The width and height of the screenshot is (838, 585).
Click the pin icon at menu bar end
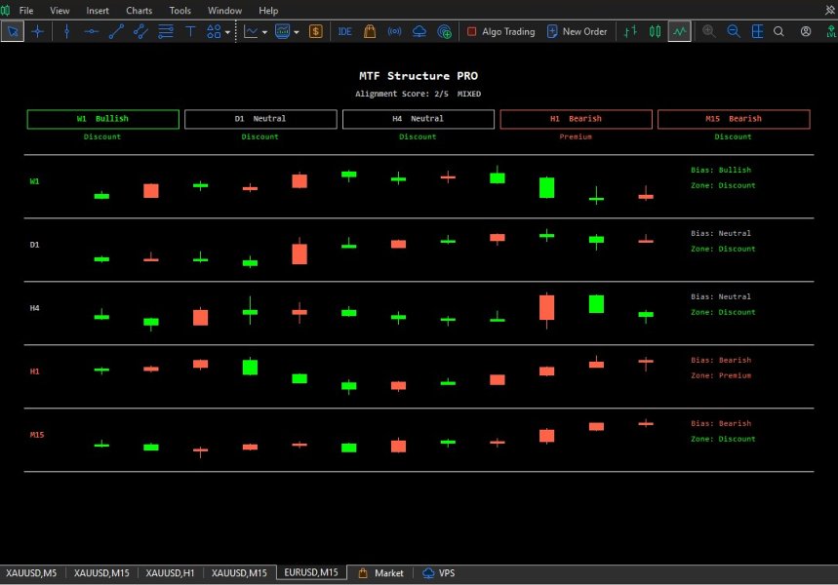click(829, 10)
